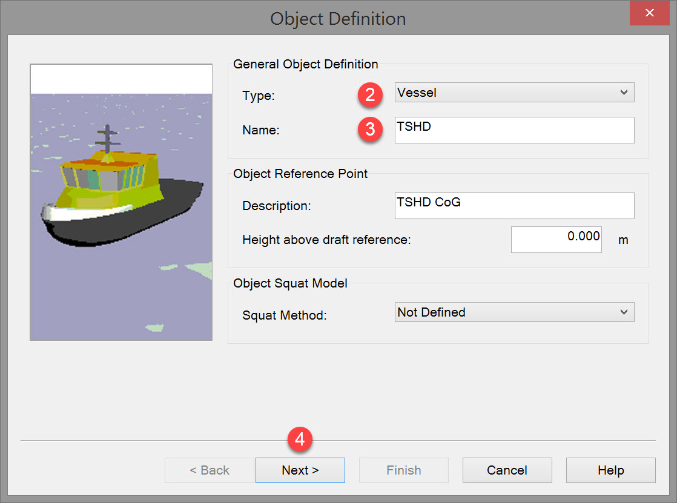677x503 pixels.
Task: Click the red number 4 marker
Action: tap(299, 438)
